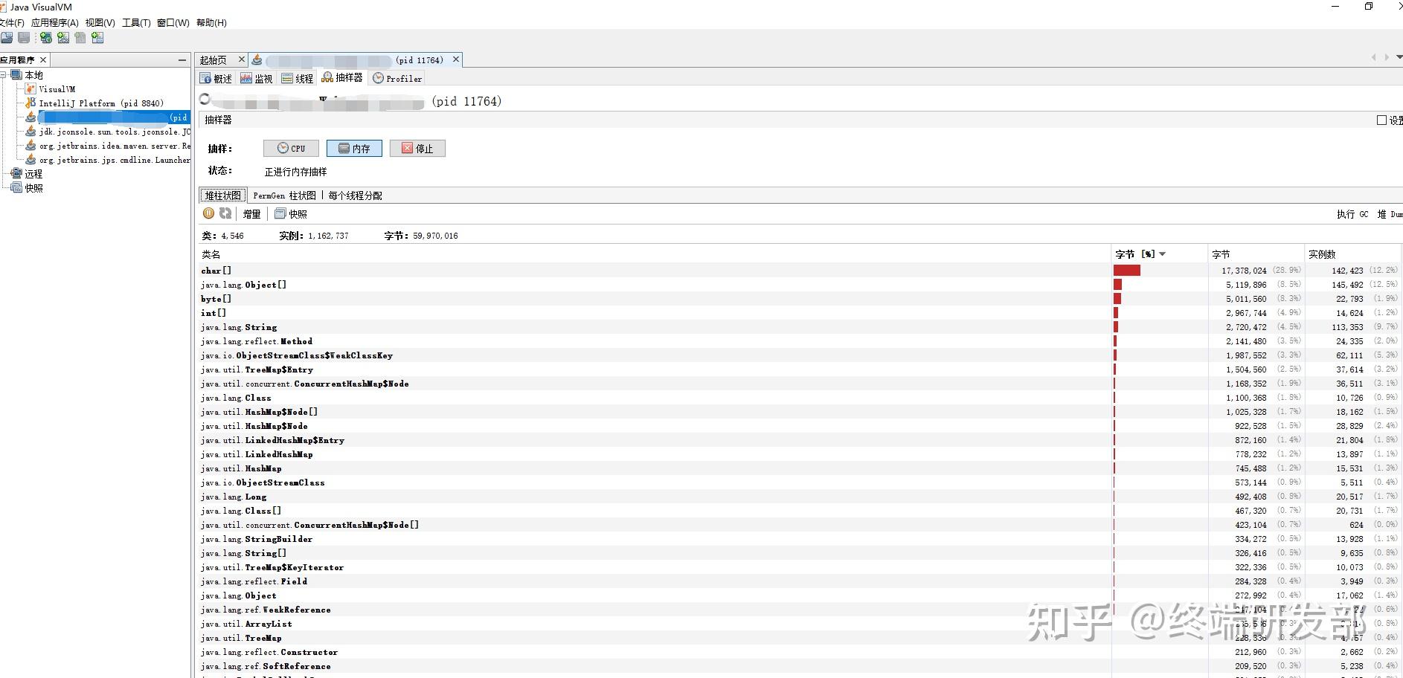Switch to the Profiler tab
Screen dimensions: 1403x678
[397, 78]
